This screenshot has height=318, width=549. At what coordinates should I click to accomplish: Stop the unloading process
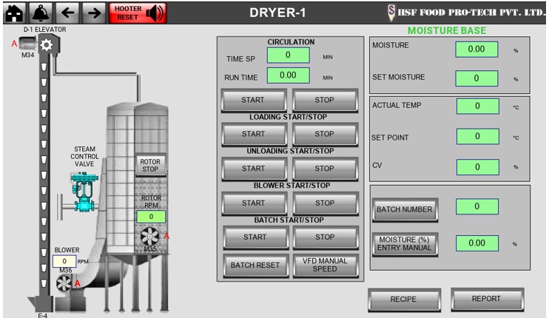(324, 169)
